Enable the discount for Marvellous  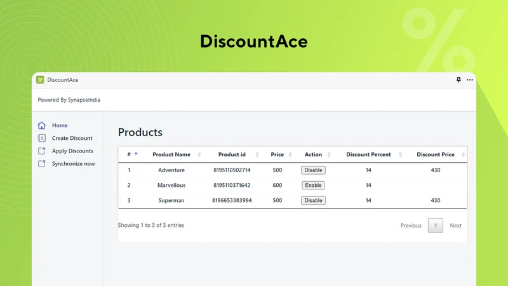pos(313,185)
